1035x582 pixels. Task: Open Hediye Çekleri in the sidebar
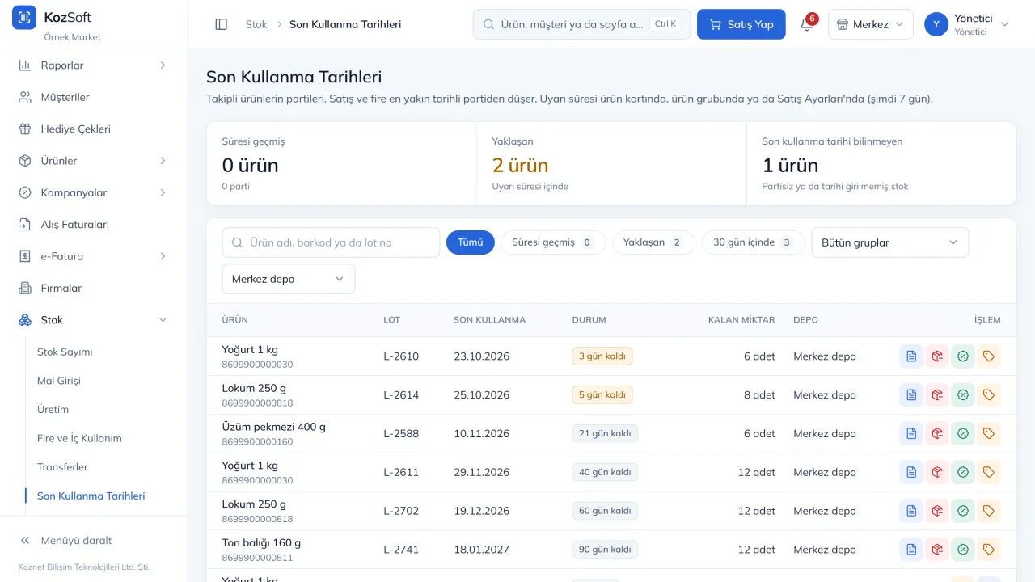[93, 129]
